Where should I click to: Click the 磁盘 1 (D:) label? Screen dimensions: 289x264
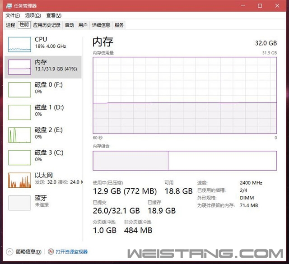49,107
